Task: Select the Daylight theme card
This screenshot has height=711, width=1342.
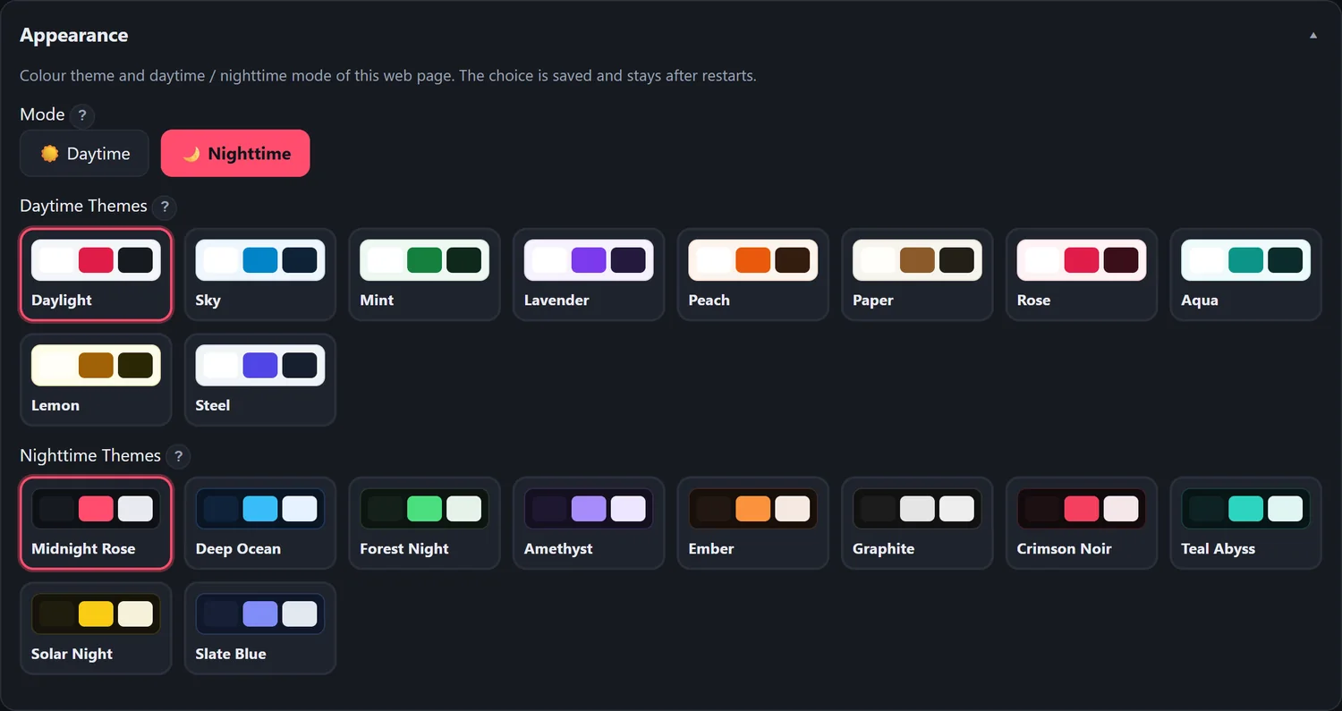Action: coord(96,275)
